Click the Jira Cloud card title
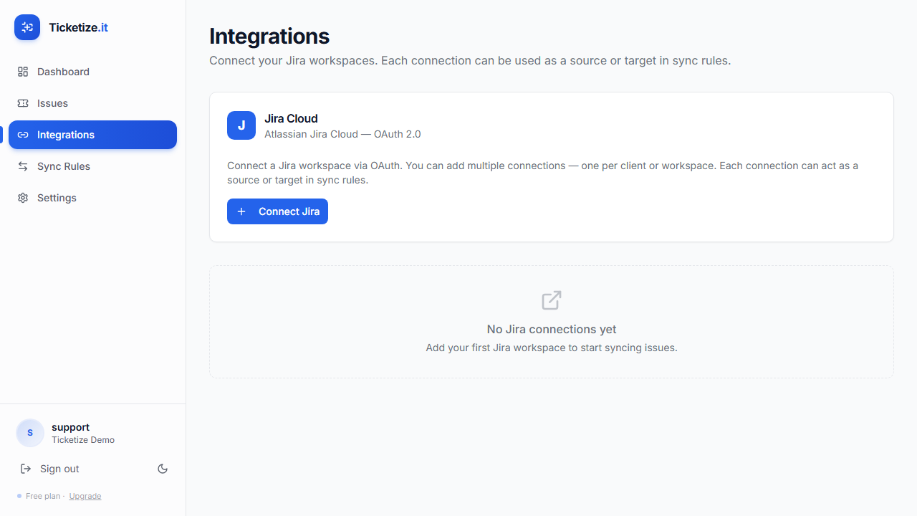The width and height of the screenshot is (917, 516). pos(291,118)
